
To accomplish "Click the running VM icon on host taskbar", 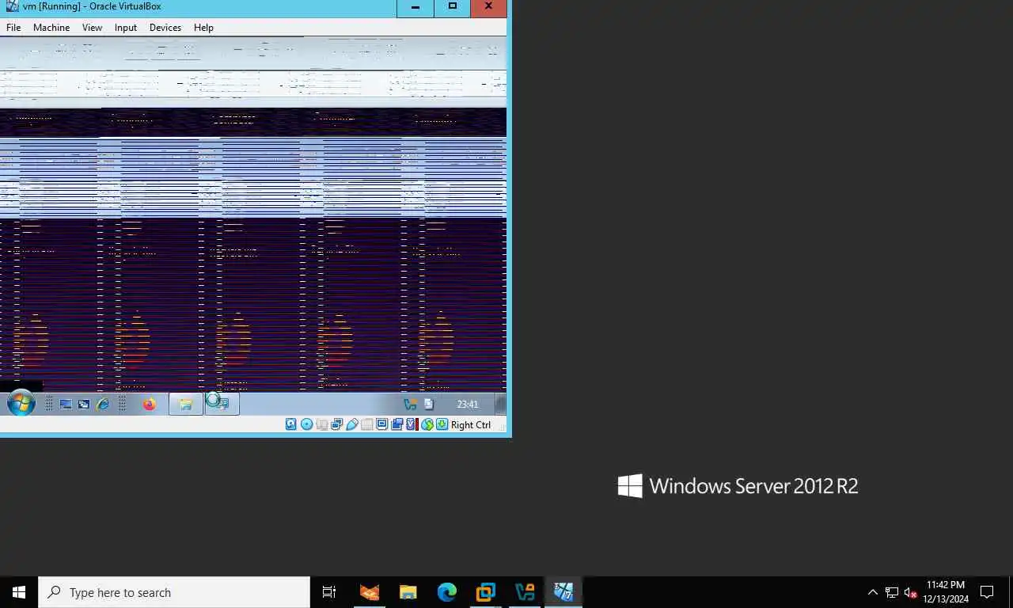I will pyautogui.click(x=563, y=592).
